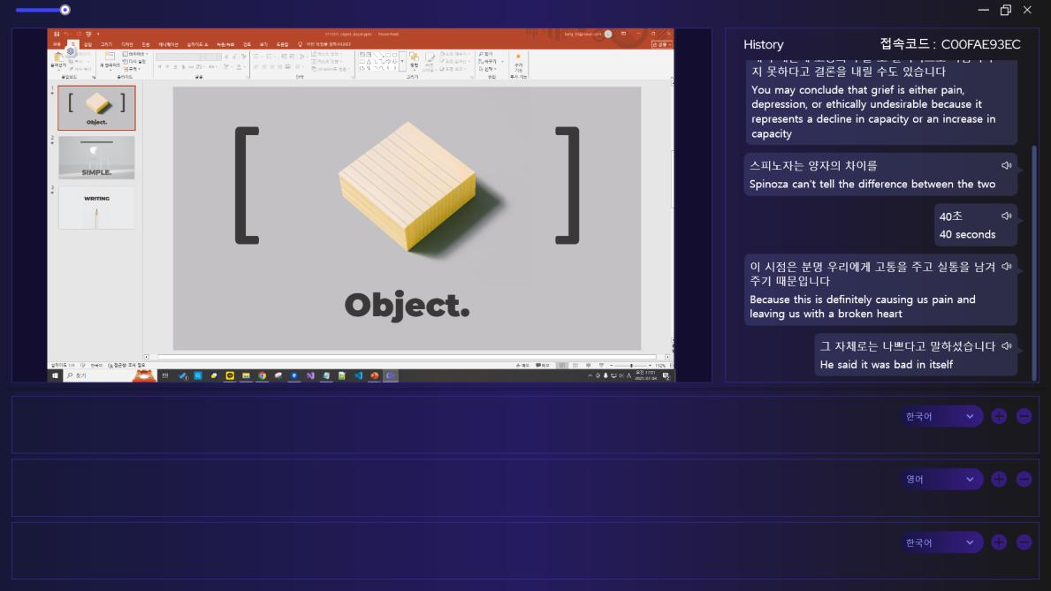Click speaker icon on "broken heart" message

[x=1006, y=267]
